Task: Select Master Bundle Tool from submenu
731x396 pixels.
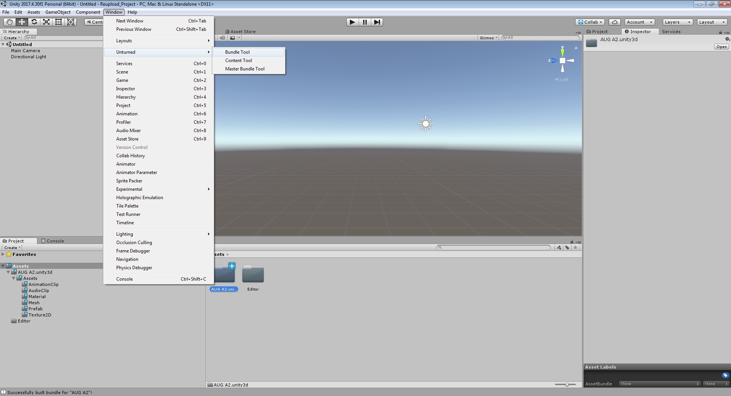Action: click(x=249, y=69)
